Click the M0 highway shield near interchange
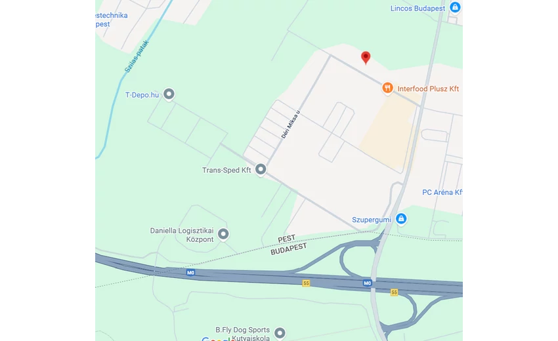 (367, 283)
